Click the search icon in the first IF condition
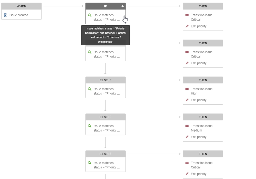This screenshot has width=256, height=179. pyautogui.click(x=89, y=15)
